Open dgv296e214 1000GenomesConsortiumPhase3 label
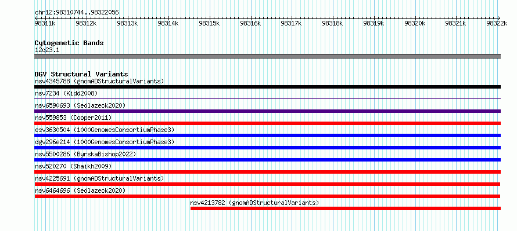The image size is (517, 231). (105, 142)
